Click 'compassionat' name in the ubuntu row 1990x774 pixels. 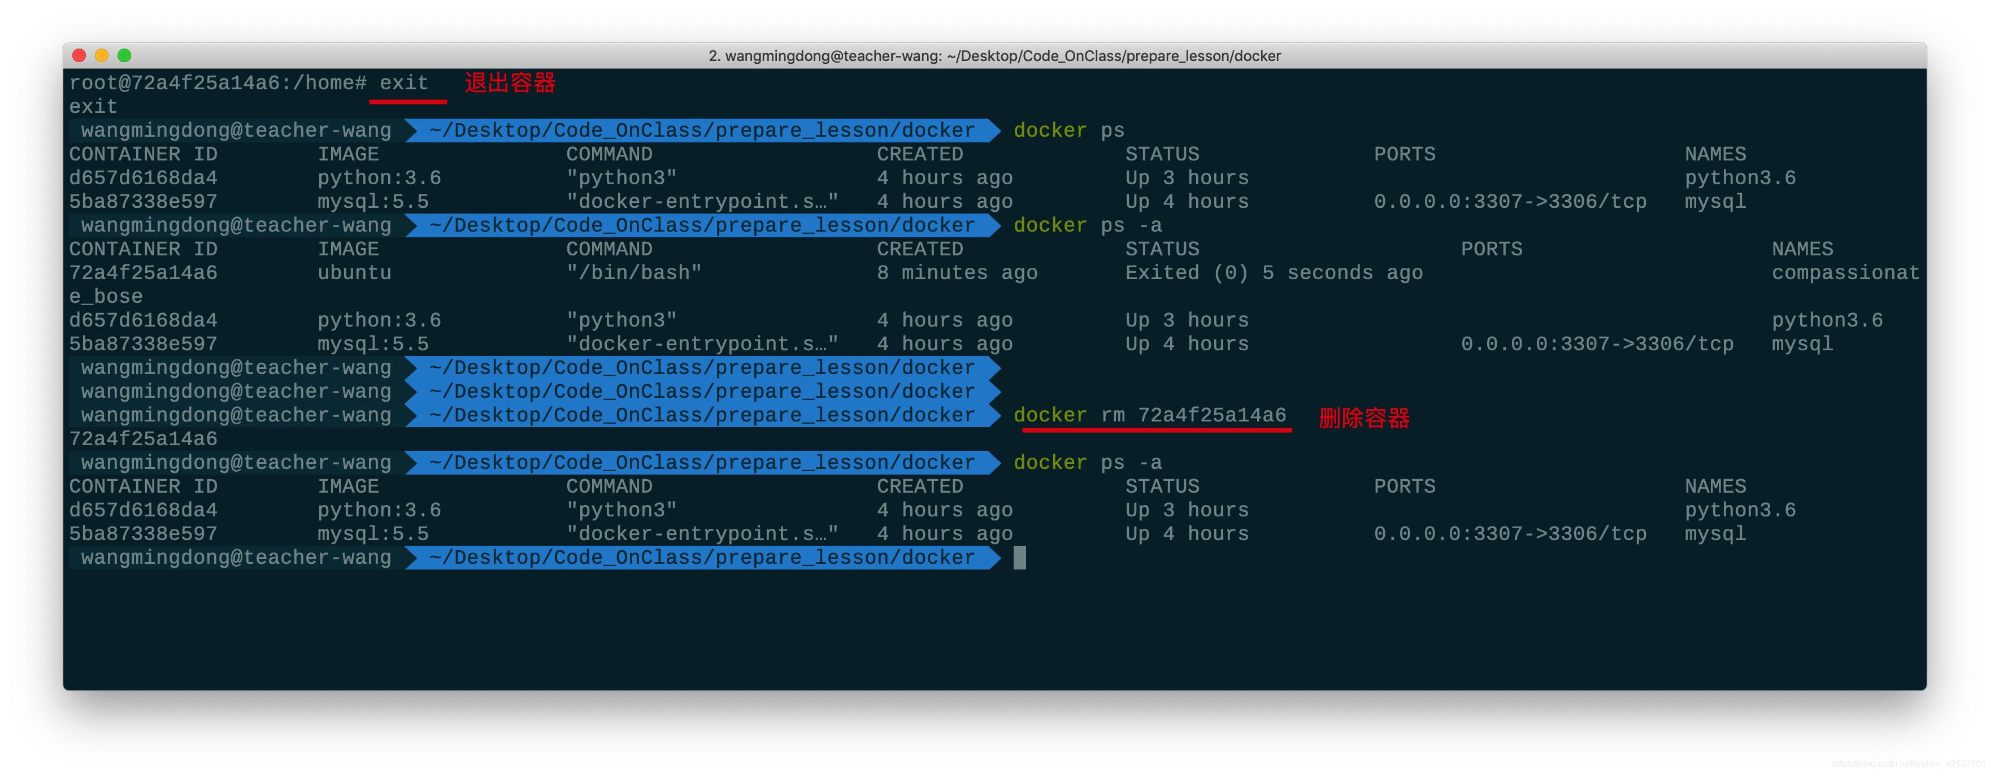pyautogui.click(x=1845, y=273)
